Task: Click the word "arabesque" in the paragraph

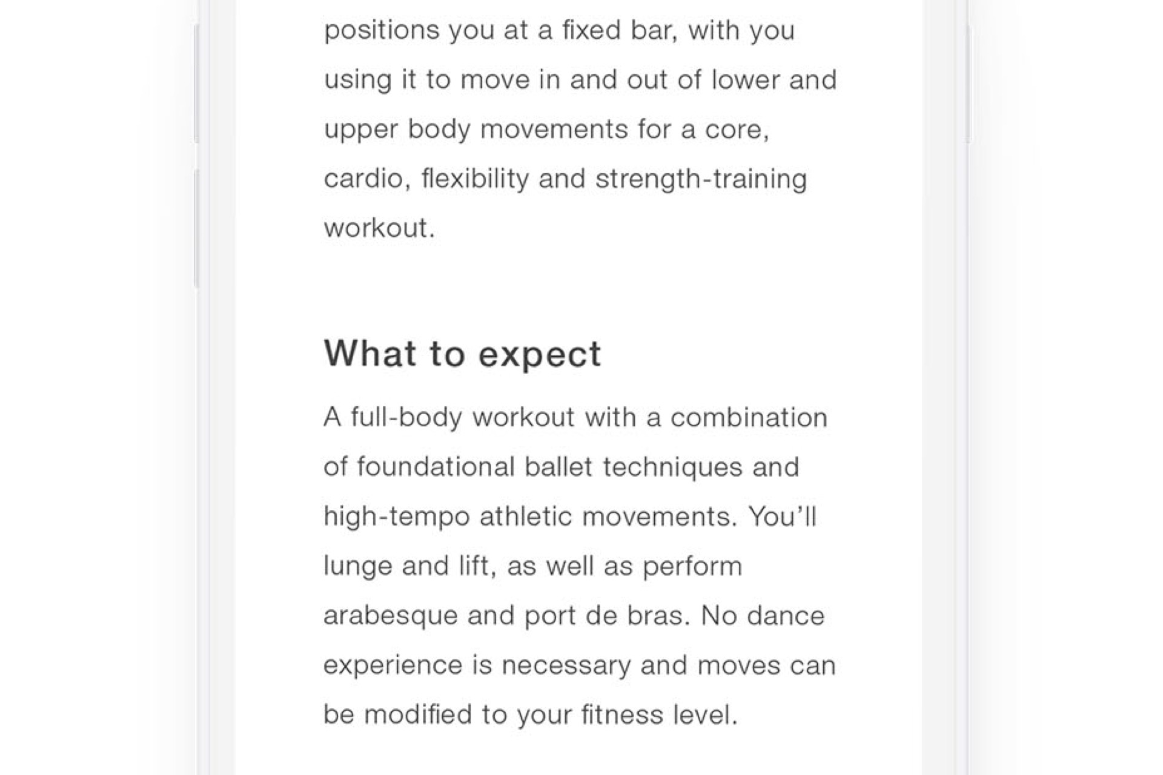Action: pyautogui.click(x=390, y=616)
